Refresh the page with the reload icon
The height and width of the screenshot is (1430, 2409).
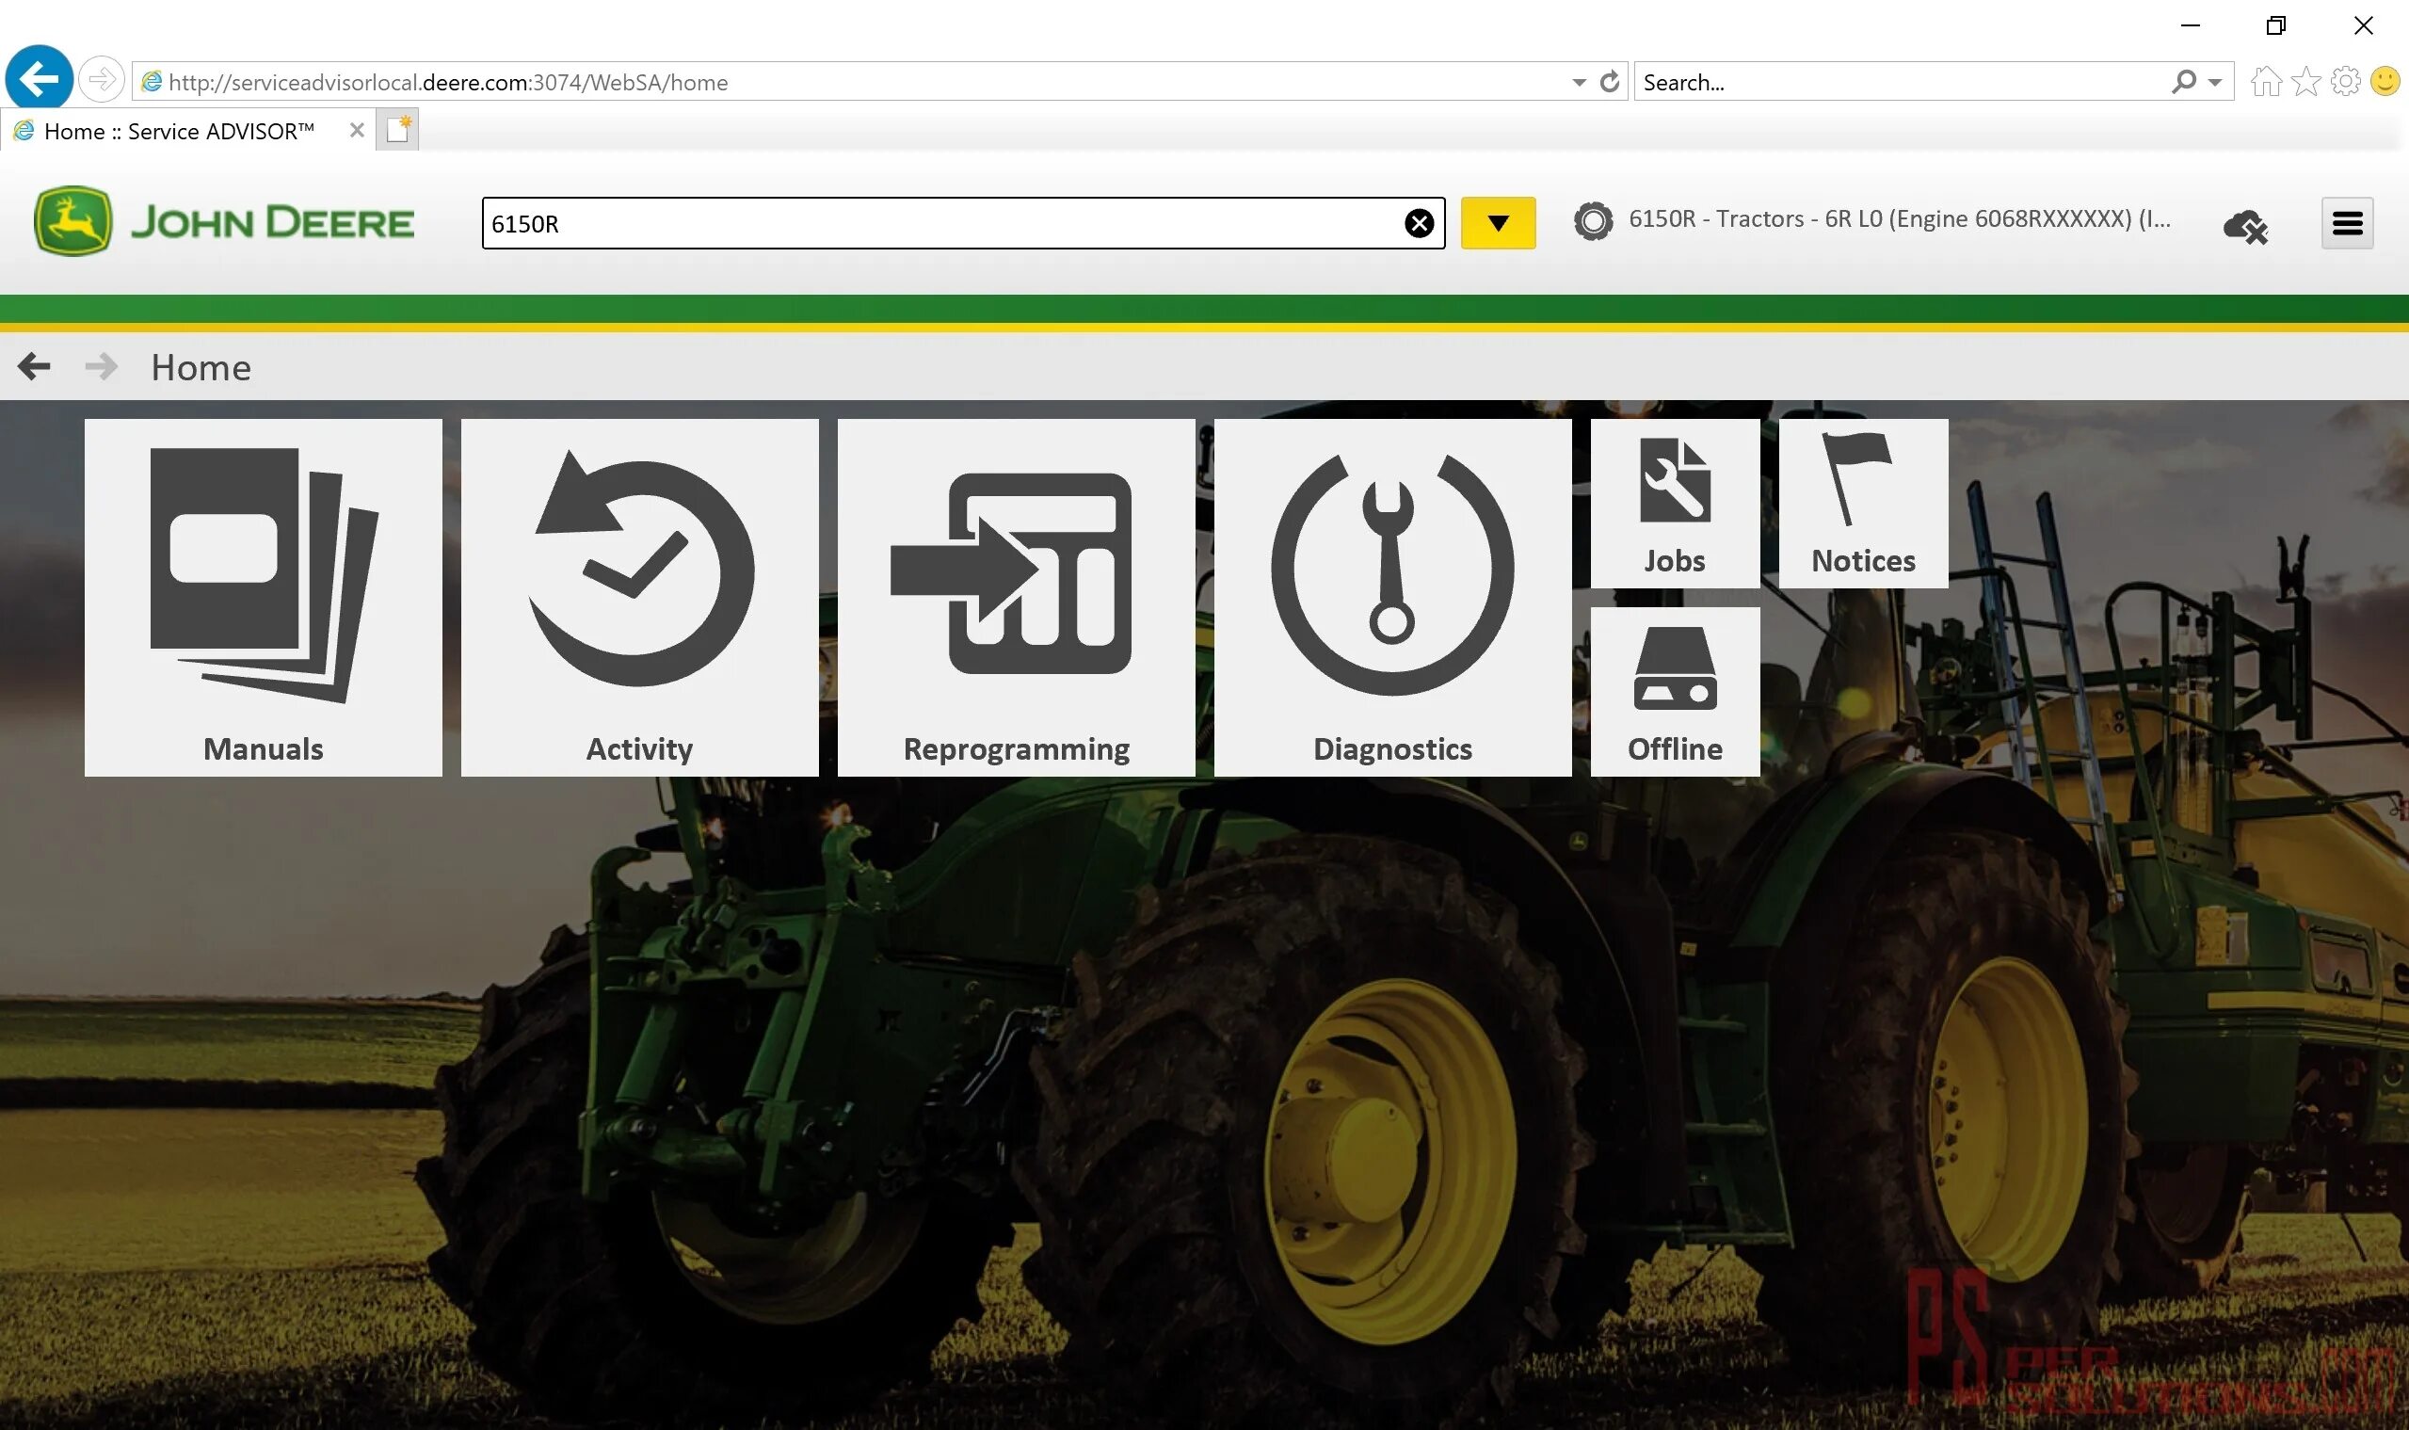point(1609,82)
